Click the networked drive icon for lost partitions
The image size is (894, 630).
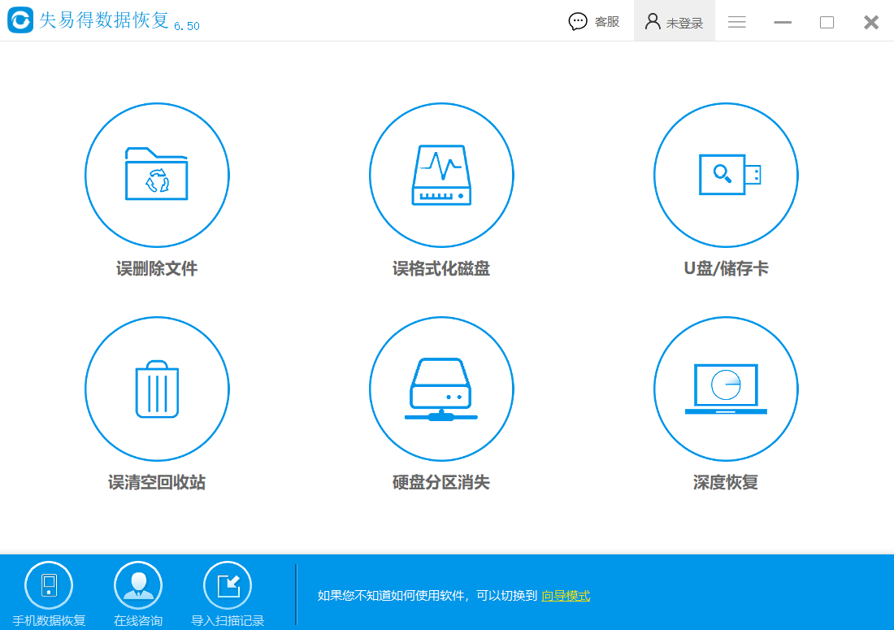[441, 389]
